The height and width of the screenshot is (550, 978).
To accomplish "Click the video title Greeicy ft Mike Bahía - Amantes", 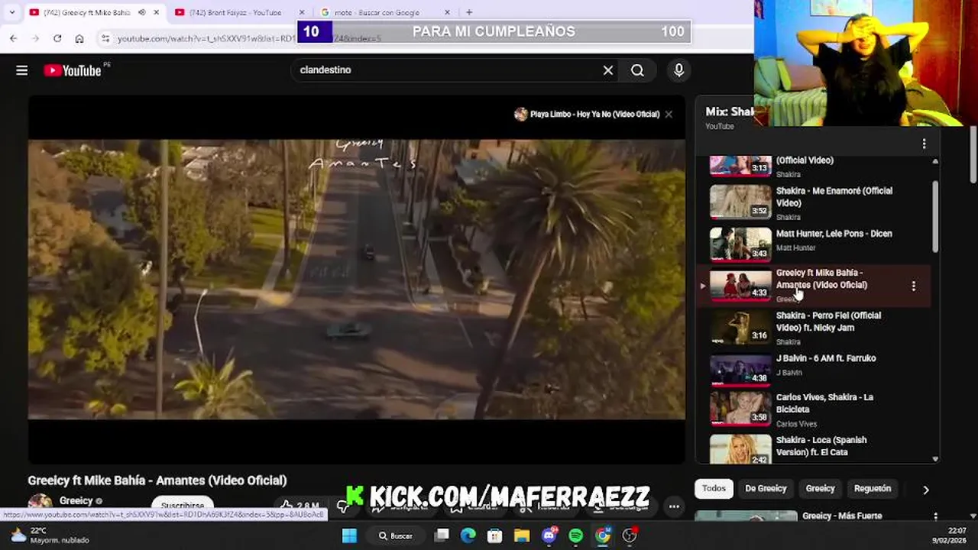I will coord(157,480).
